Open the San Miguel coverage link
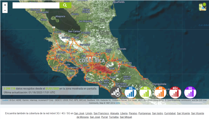 (126, 117)
